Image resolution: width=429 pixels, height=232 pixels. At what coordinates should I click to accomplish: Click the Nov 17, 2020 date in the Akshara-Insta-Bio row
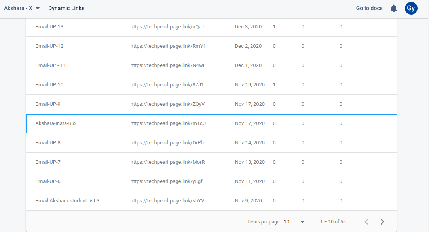pyautogui.click(x=250, y=123)
